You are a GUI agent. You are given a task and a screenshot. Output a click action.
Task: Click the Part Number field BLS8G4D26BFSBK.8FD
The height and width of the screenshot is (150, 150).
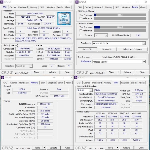106,104
